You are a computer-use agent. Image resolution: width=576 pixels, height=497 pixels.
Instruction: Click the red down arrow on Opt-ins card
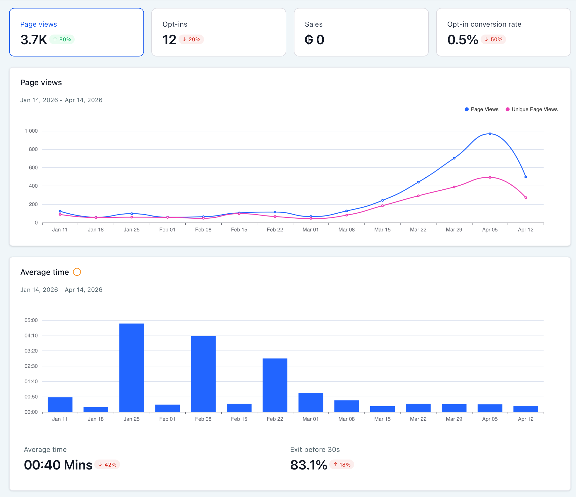click(184, 39)
